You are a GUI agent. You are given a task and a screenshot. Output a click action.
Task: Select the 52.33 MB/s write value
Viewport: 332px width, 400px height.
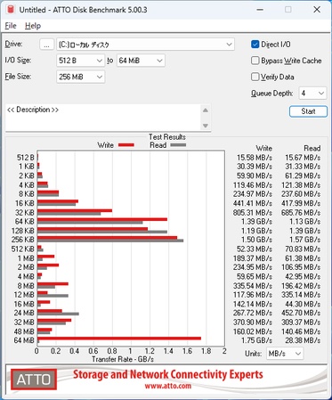pos(255,249)
